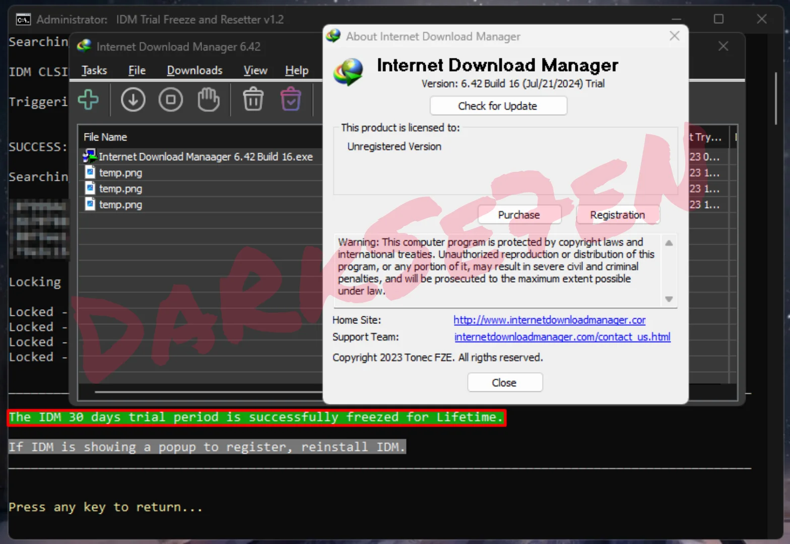
Task: Click the IDM main window title bar icon
Action: [x=84, y=46]
